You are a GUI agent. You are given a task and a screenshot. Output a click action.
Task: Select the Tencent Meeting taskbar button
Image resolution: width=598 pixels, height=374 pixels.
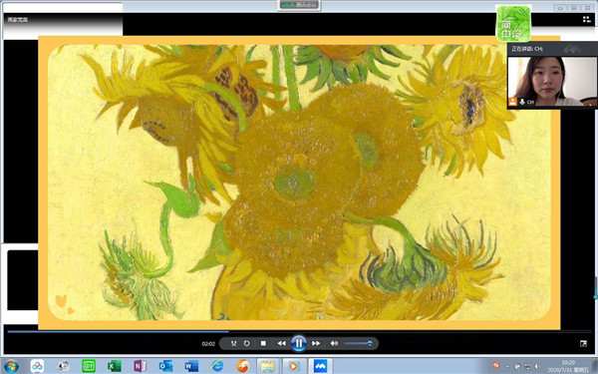(x=320, y=366)
